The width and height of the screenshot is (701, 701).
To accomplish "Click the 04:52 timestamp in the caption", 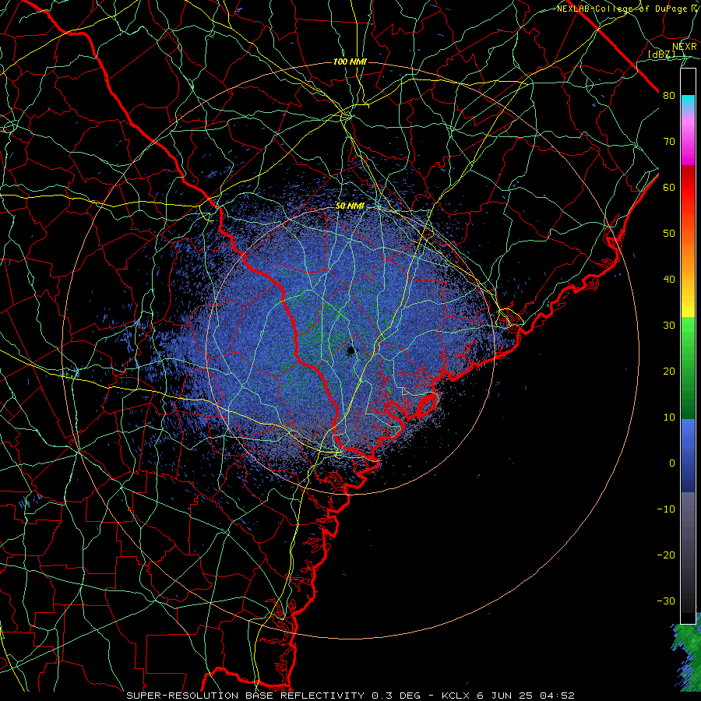I will pos(557,696).
